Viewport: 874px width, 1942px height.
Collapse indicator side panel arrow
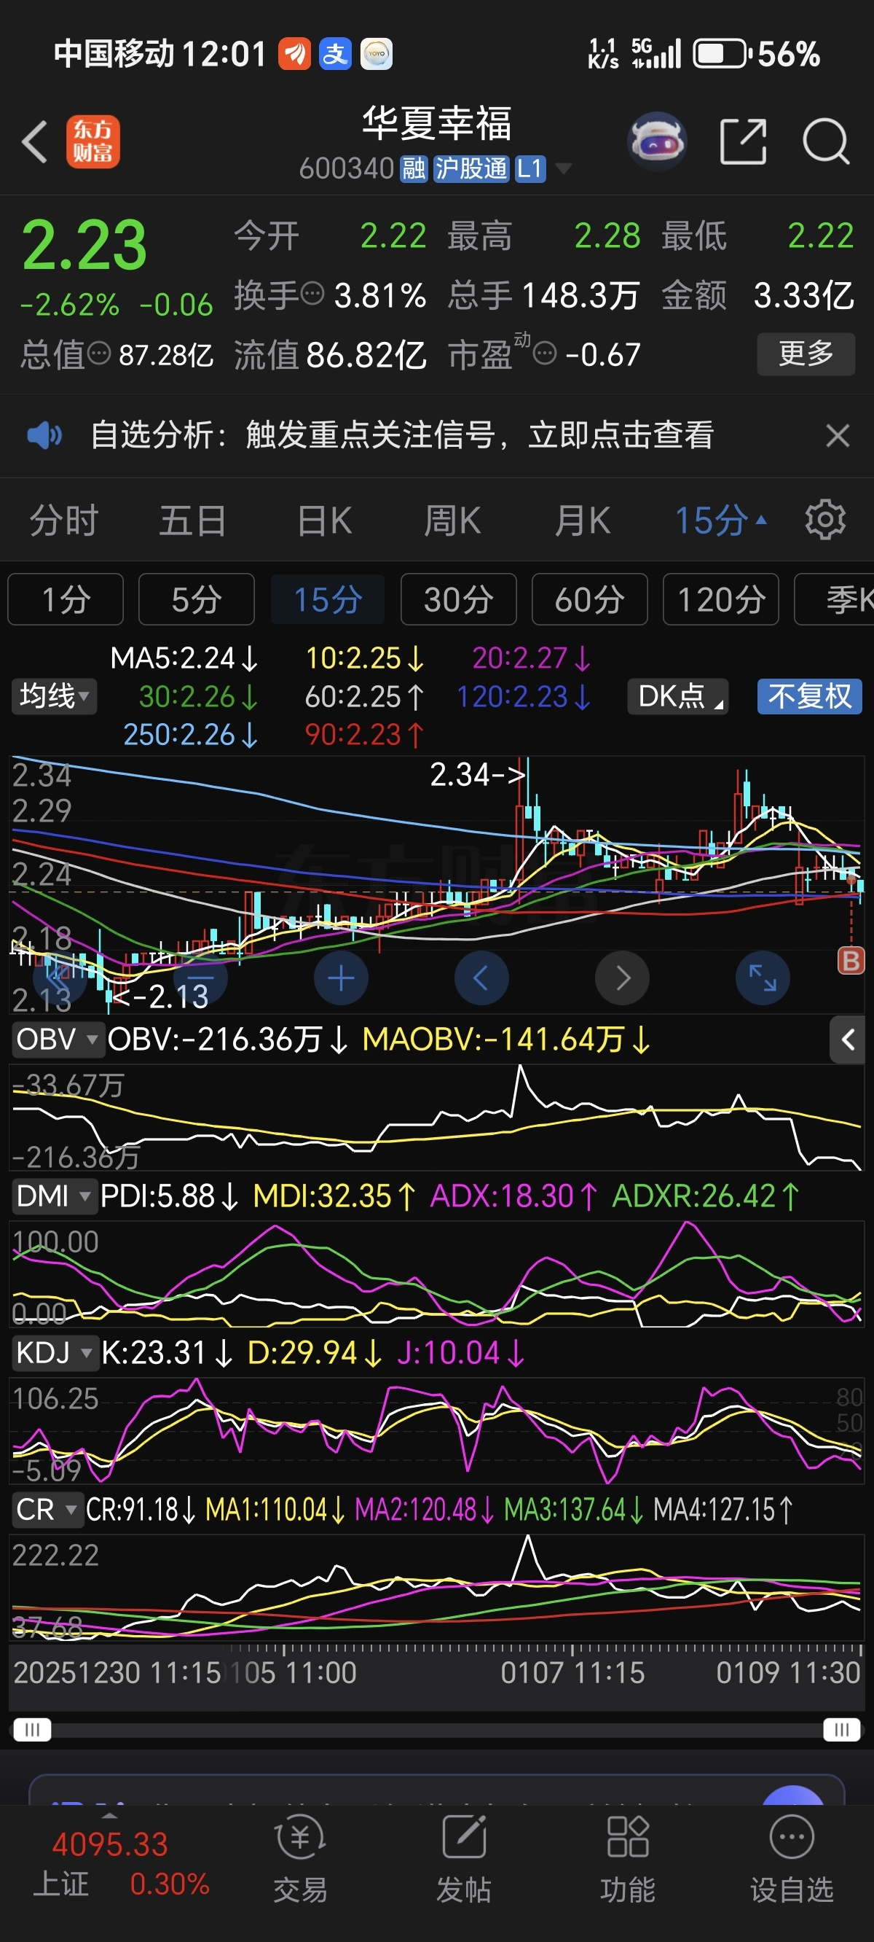coord(848,1040)
